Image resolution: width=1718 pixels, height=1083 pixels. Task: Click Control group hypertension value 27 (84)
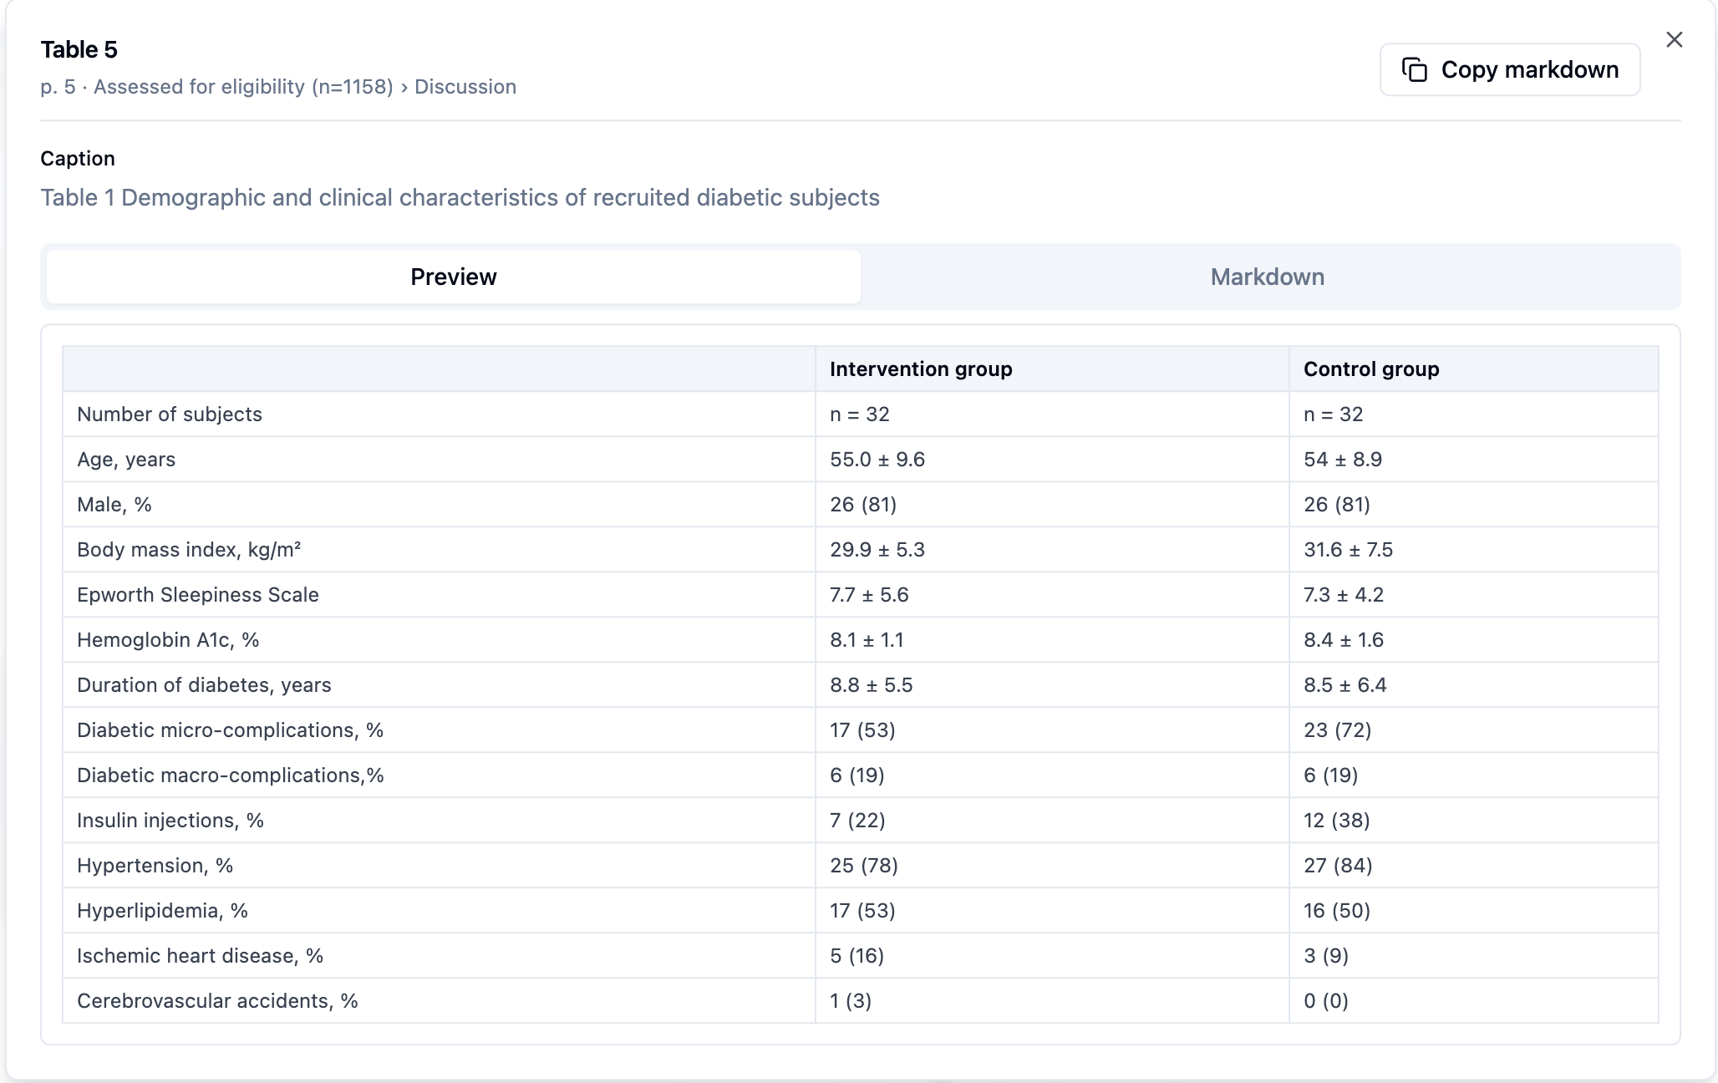[1337, 866]
